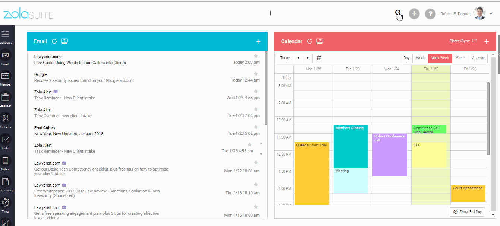
Task: Open the Conference Call with George event
Action: pyautogui.click(x=429, y=129)
